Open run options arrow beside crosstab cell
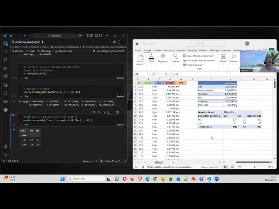 [16, 115]
